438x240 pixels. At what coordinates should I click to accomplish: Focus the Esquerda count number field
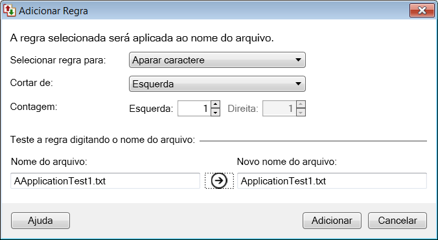click(x=194, y=109)
